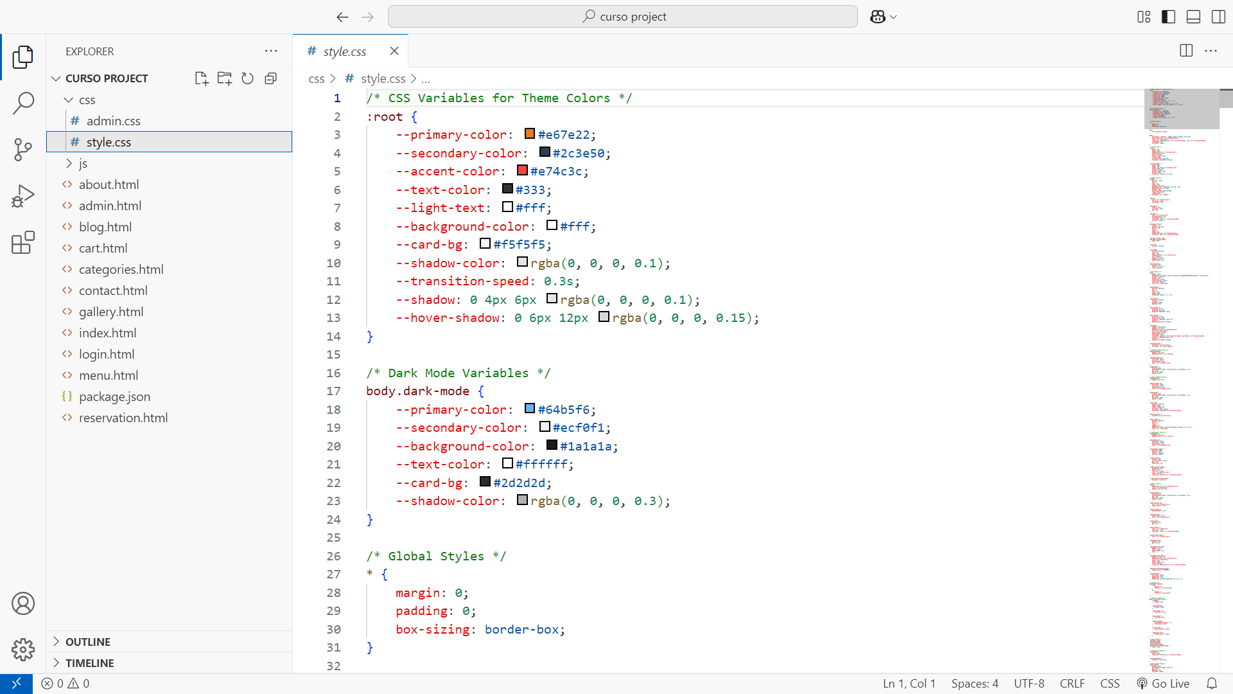
Task: Open admin.css in the file tree
Action: coord(170,121)
